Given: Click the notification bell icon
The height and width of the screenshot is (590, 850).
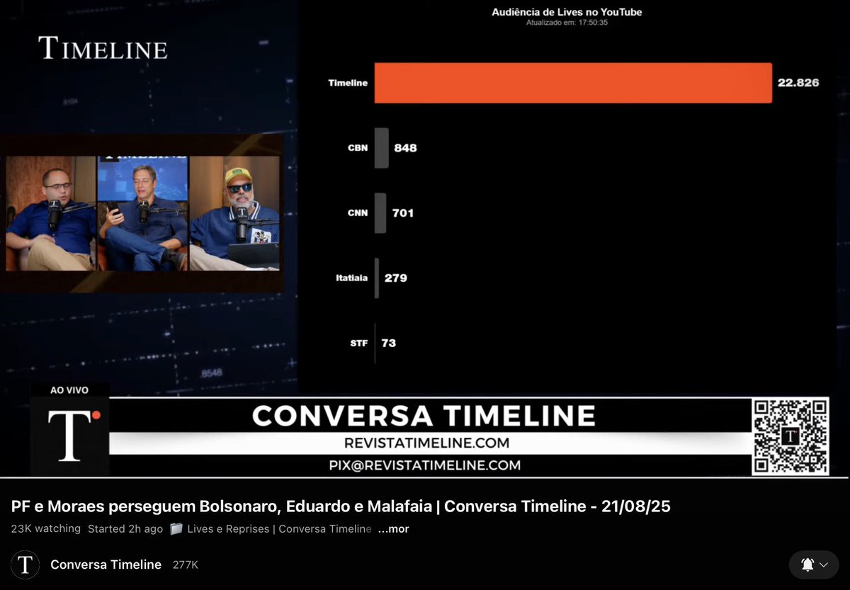Looking at the screenshot, I should point(807,565).
